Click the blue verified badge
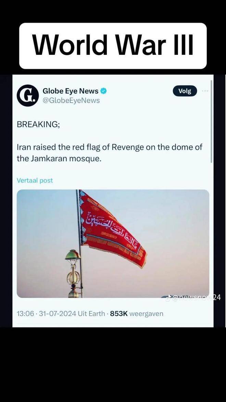 click(103, 91)
